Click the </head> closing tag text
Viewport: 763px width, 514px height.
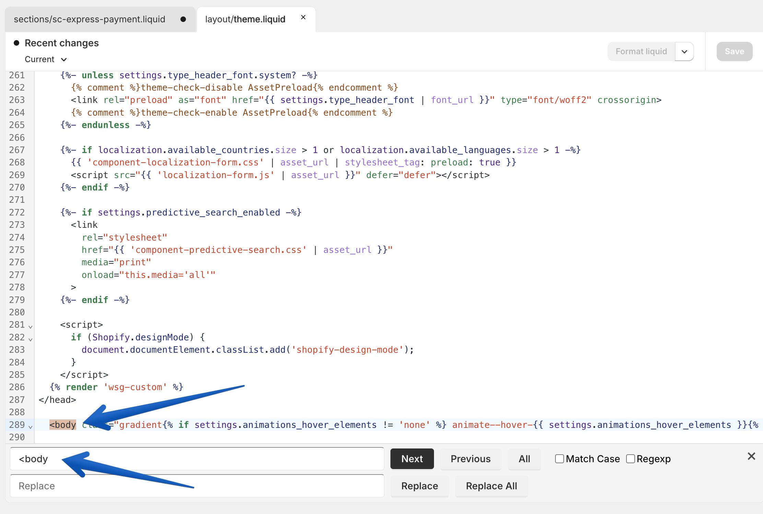[x=57, y=399]
